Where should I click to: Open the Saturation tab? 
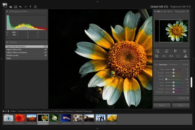pyautogui.click(x=163, y=65)
